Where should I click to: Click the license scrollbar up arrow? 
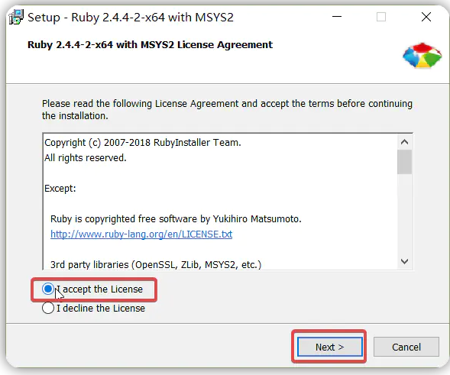[404, 142]
